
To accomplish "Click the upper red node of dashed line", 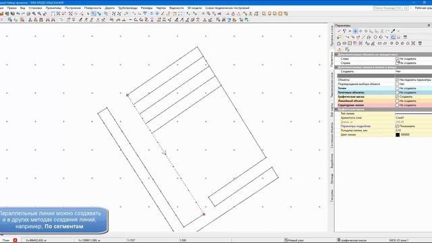I will 128,95.
